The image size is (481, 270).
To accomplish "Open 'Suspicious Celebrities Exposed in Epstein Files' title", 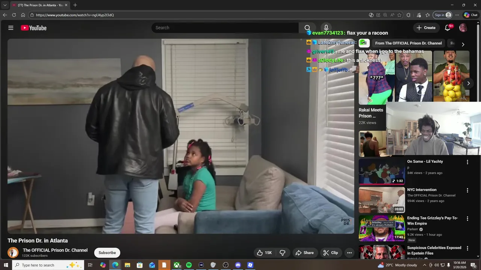I will click(x=434, y=250).
